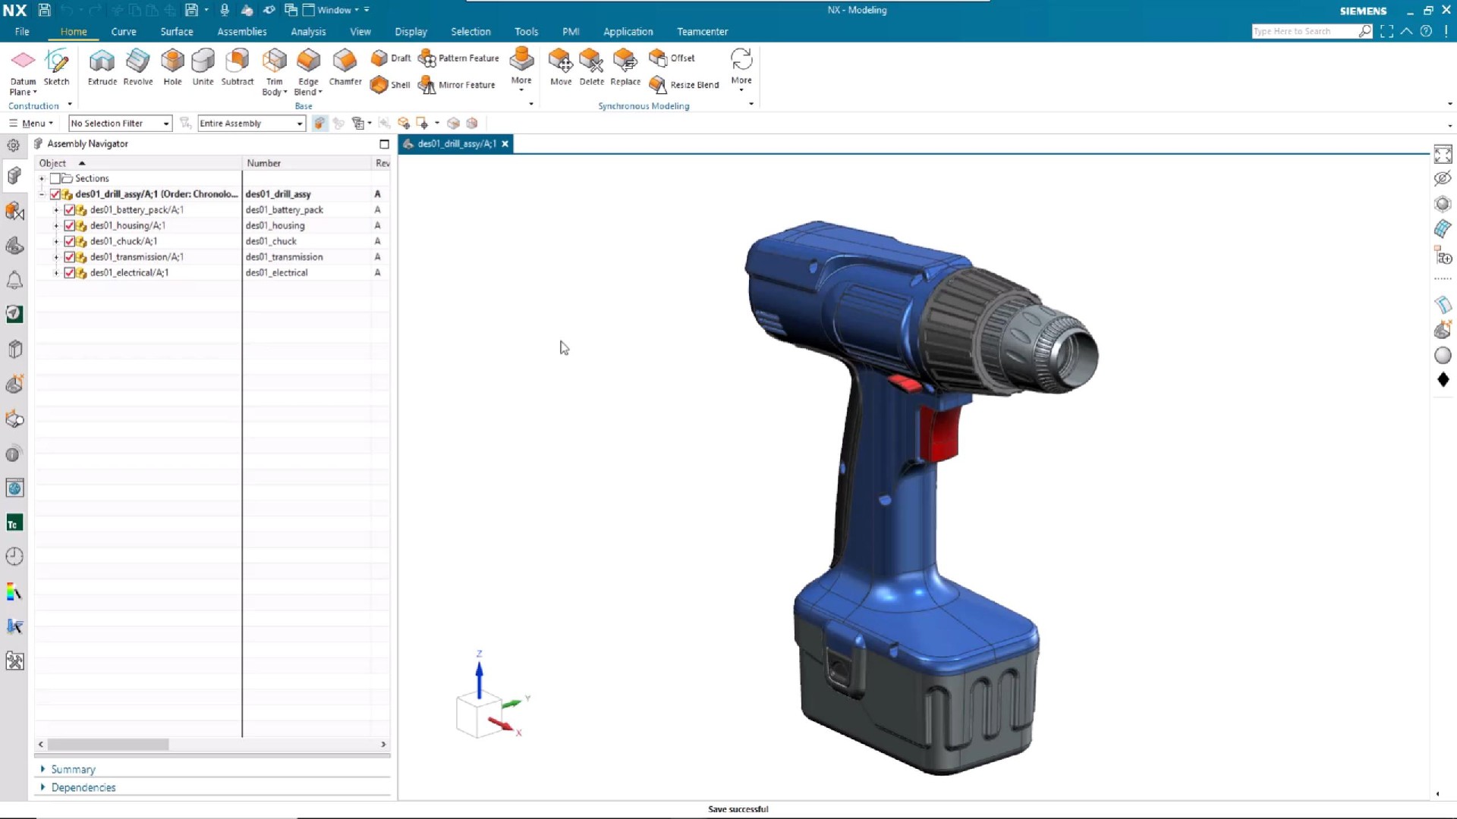Image resolution: width=1457 pixels, height=819 pixels.
Task: Expand the des01_housing tree node
Action: click(x=56, y=226)
